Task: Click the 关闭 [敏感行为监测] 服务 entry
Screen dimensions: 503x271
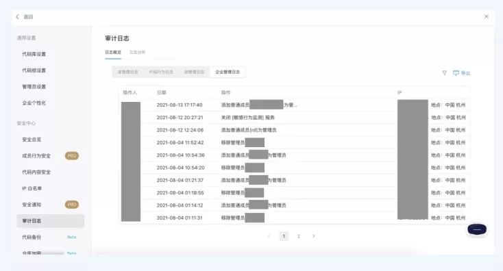Action: coord(247,118)
